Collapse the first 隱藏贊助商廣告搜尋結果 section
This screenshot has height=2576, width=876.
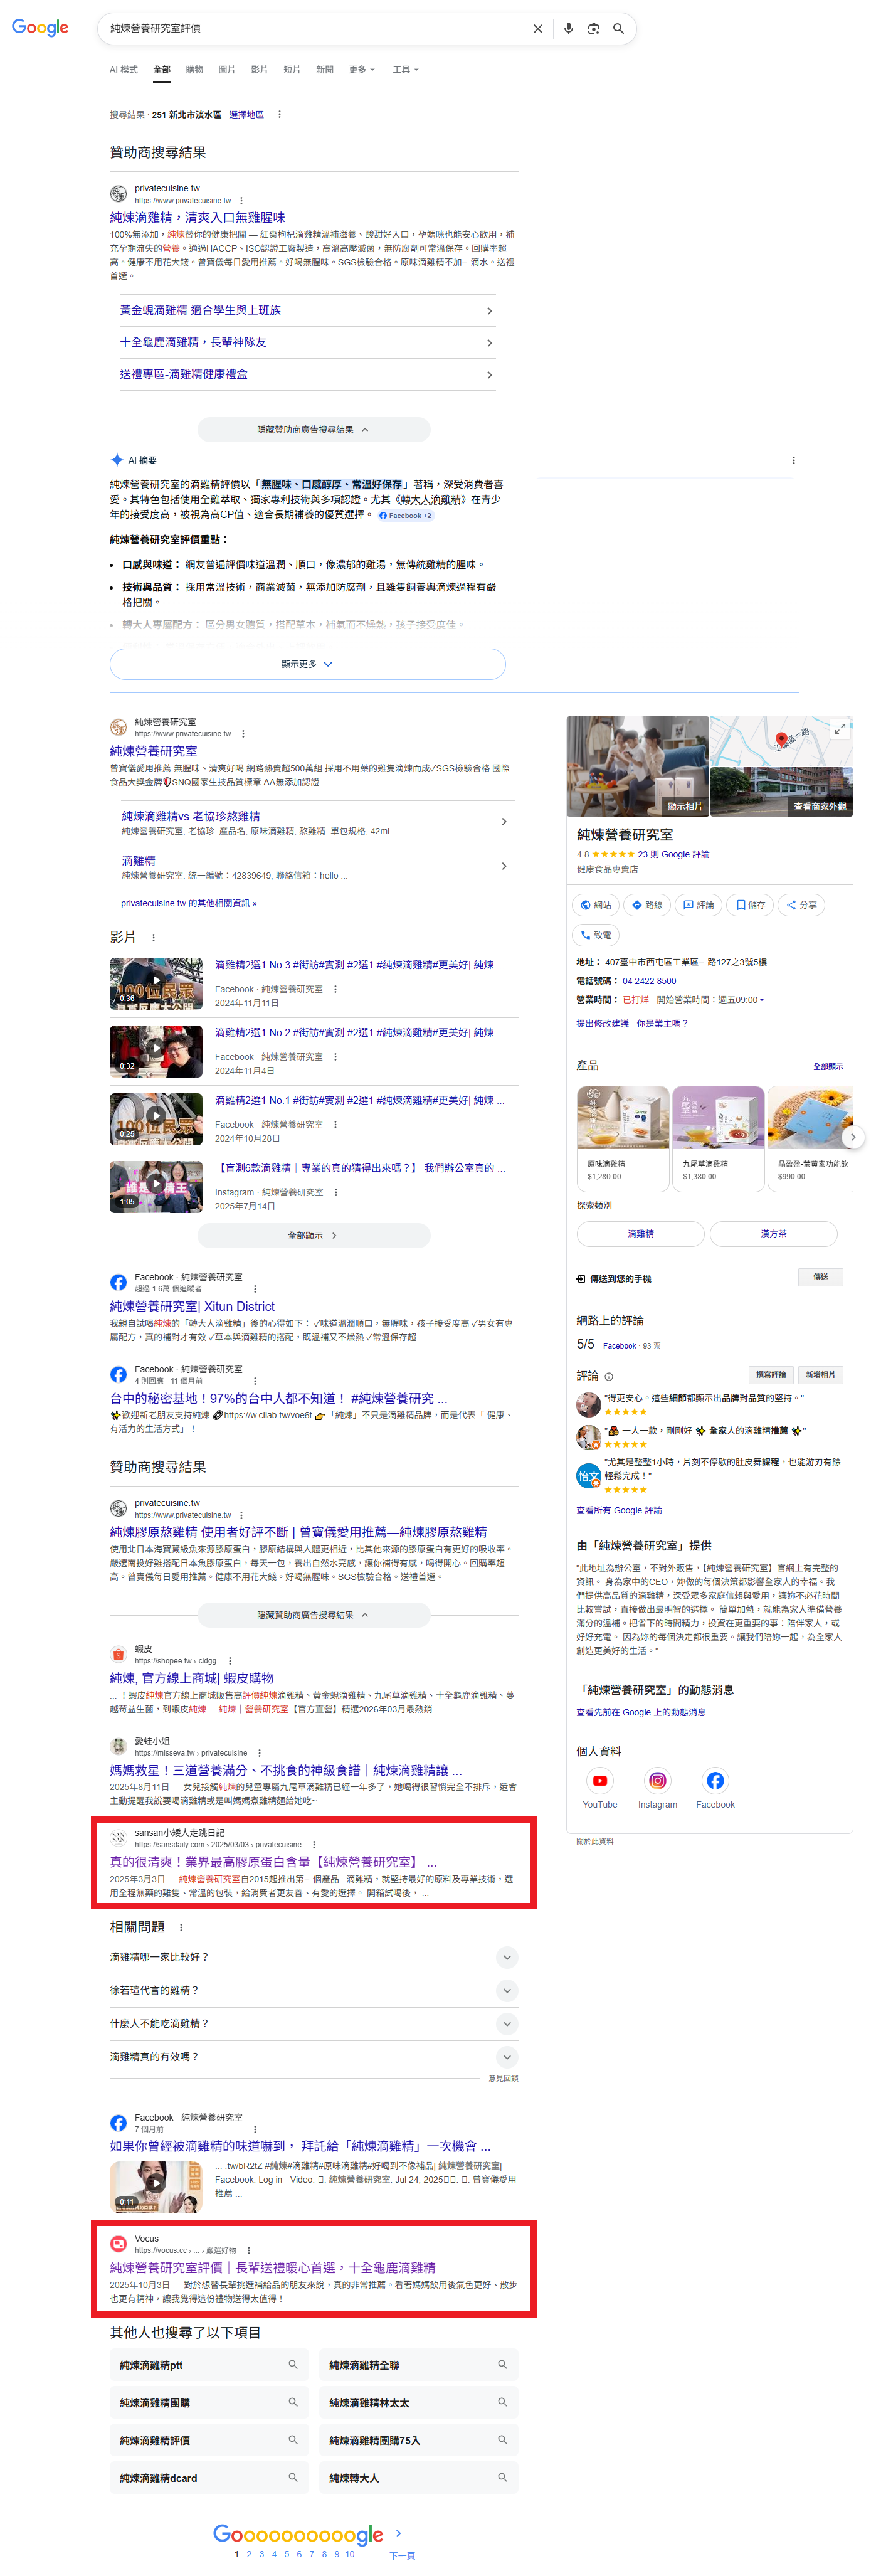313,430
